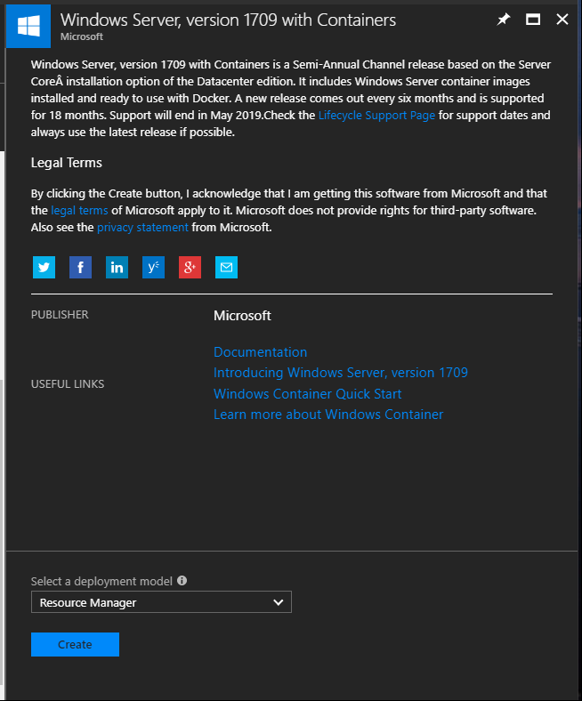
Task: Share on Google Plus icon
Action: click(190, 268)
